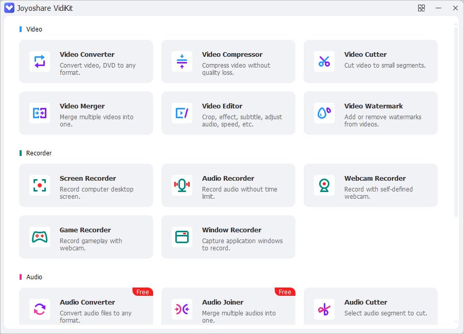This screenshot has height=334, width=464.
Task: Open the Audio Cutter icon
Action: [324, 309]
